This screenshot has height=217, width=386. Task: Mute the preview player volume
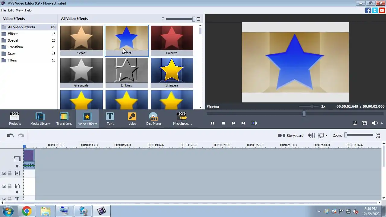pyautogui.click(x=375, y=123)
